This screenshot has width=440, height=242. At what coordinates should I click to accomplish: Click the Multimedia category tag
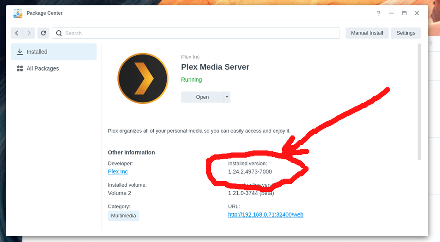[x=123, y=216]
